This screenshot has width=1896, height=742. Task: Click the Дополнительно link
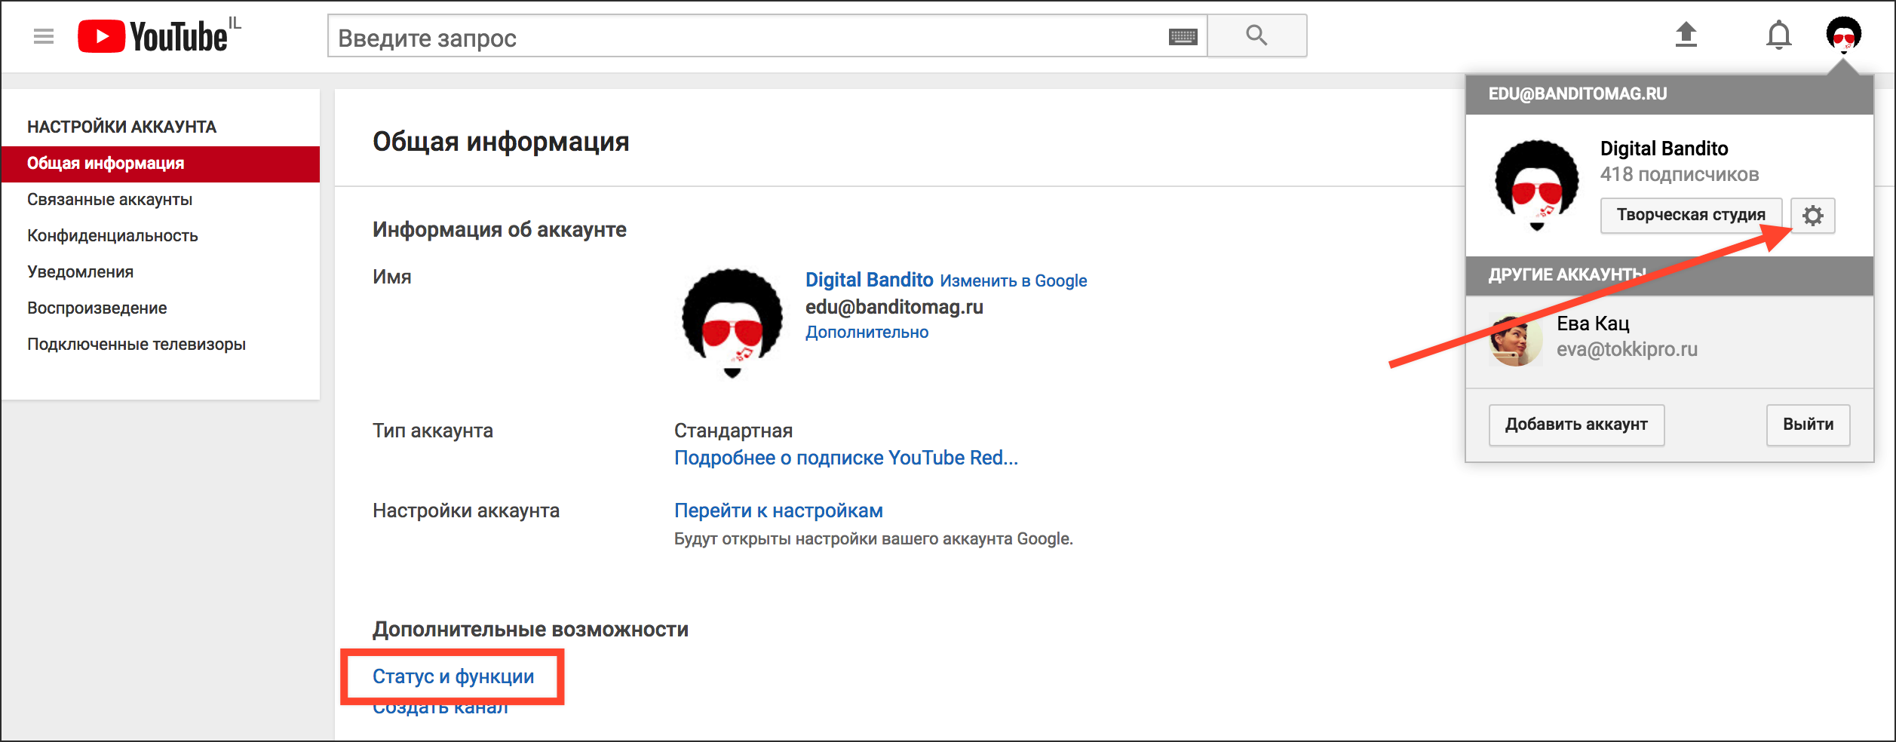pos(867,333)
